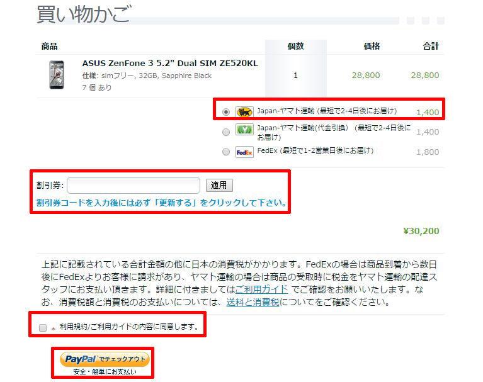Image resolution: width=483 pixels, height=382 pixels.
Task: Click the blue 割引券コード instruction text
Action: pos(162,203)
